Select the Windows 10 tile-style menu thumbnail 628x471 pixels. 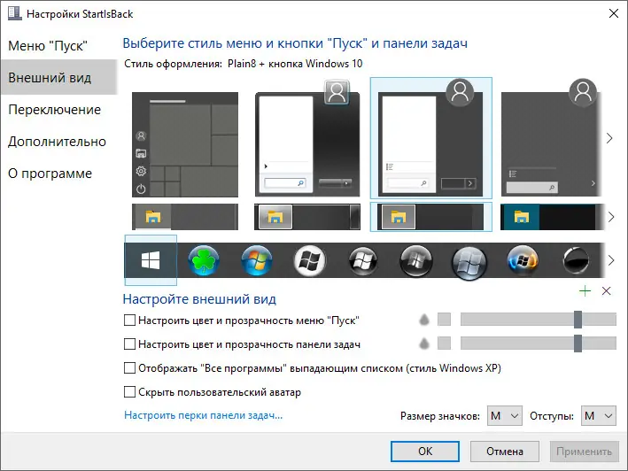(x=185, y=144)
